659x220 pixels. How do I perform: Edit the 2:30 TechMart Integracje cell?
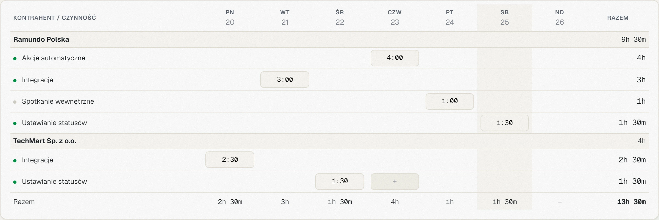[x=230, y=160]
